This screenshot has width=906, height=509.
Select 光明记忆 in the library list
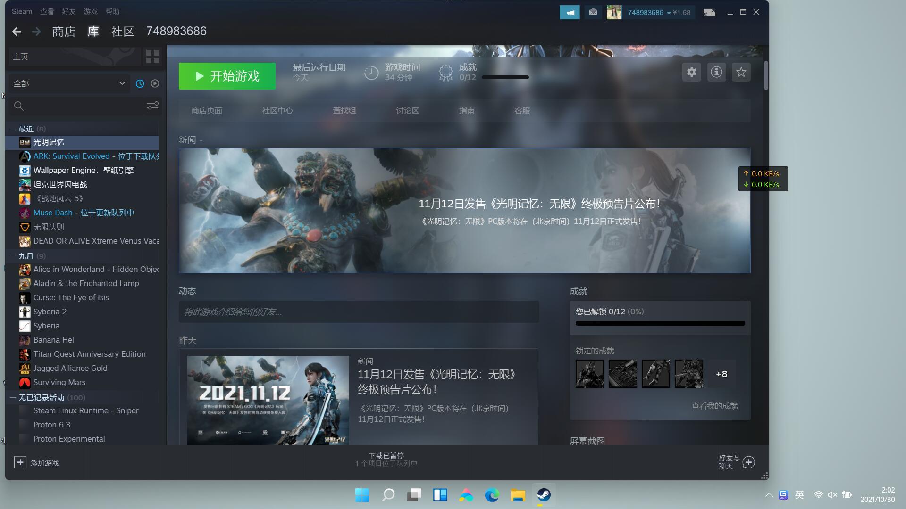coord(82,142)
